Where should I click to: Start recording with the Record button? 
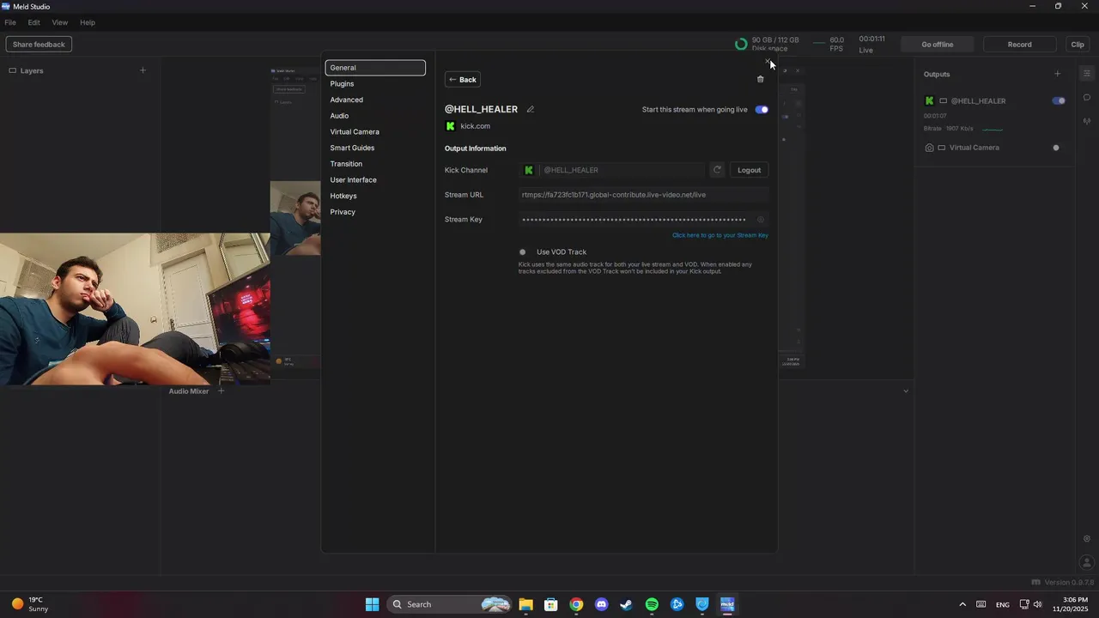pos(1019,45)
